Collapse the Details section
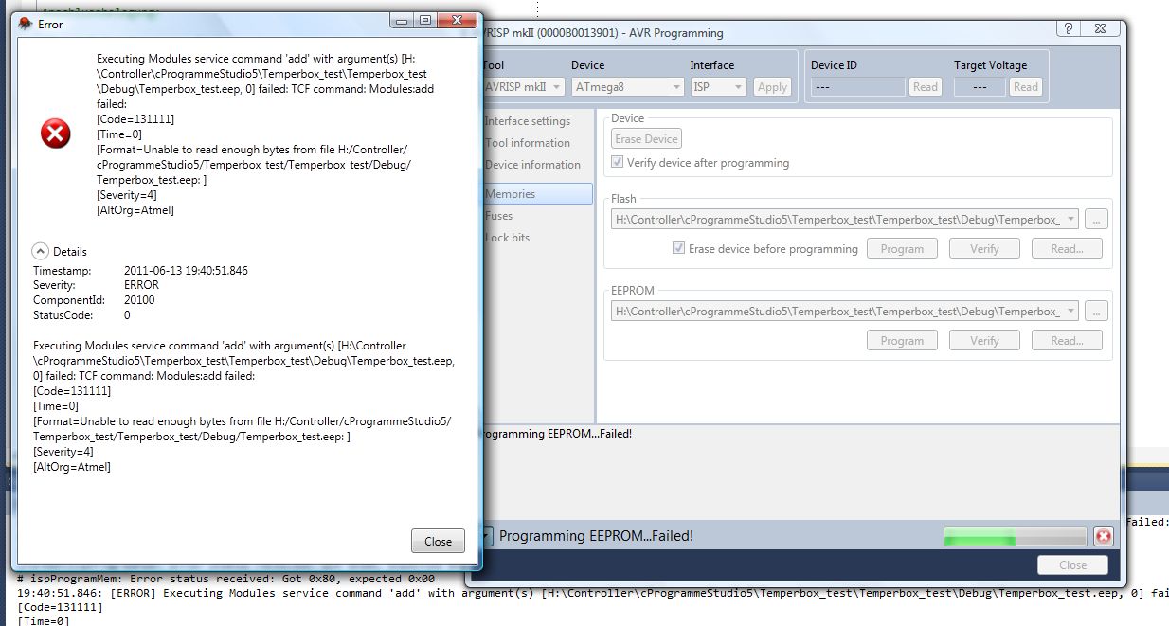 [41, 251]
